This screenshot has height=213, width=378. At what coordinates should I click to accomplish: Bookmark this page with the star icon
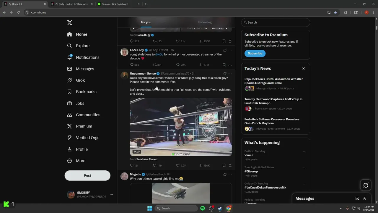click(335, 12)
